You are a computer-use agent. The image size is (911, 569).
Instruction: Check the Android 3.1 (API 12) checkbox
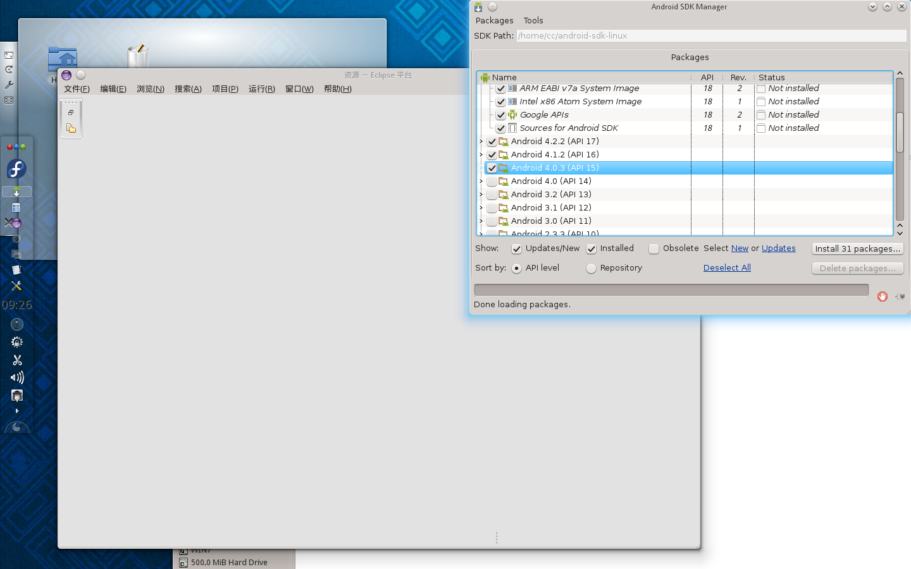click(x=492, y=208)
